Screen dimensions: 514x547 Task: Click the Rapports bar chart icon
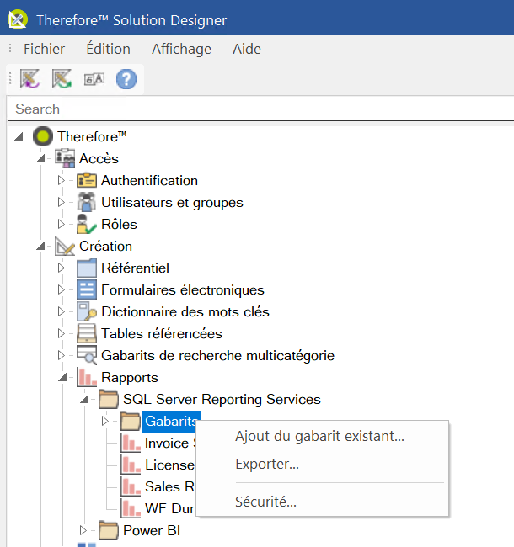[x=87, y=378]
